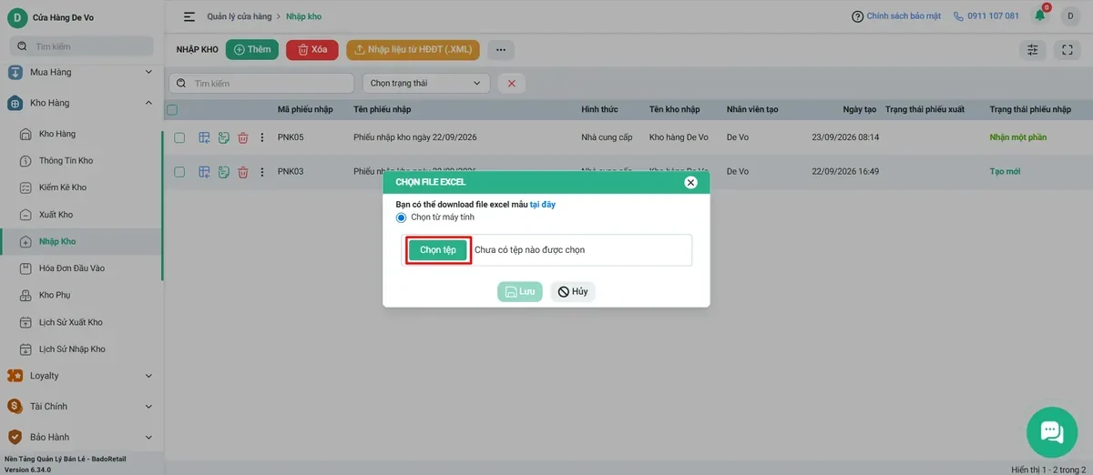Select all rows with header checkbox
This screenshot has height=475, width=1093.
(x=172, y=109)
